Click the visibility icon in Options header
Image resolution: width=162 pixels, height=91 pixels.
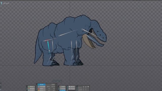coord(86,86)
